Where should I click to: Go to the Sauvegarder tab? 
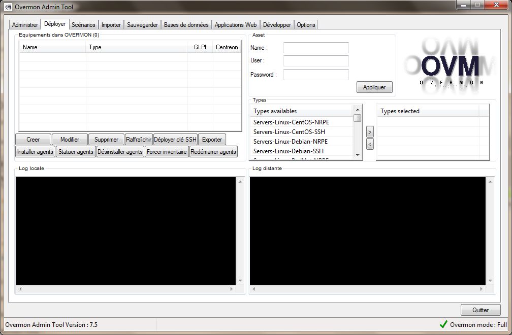[142, 25]
